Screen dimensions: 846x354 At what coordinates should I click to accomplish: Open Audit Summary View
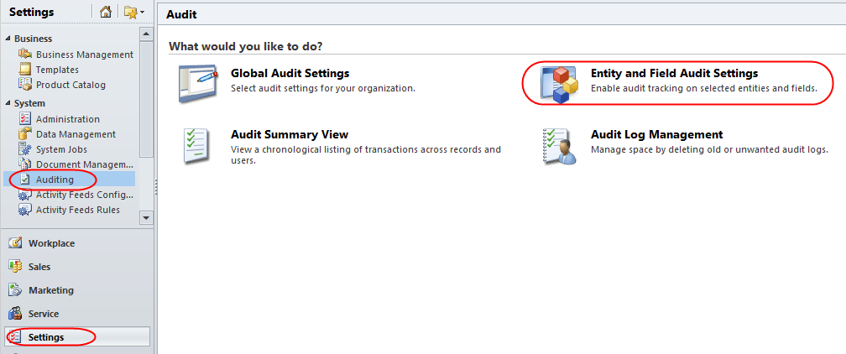290,134
